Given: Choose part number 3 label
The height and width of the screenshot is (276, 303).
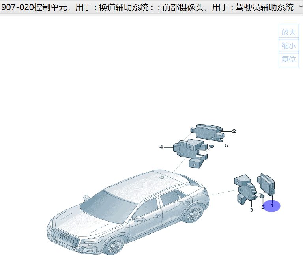Looking at the screenshot, I should [x=251, y=210].
